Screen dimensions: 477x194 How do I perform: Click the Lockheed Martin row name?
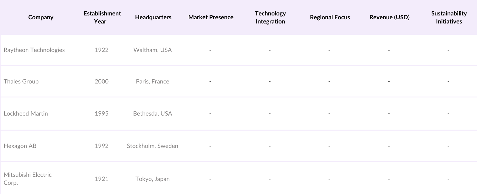tap(26, 113)
